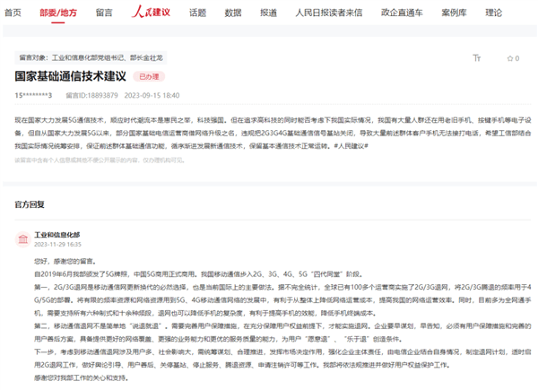Image resolution: width=538 pixels, height=390 pixels.
Task: Open the 留言 tab
Action: pos(104,13)
